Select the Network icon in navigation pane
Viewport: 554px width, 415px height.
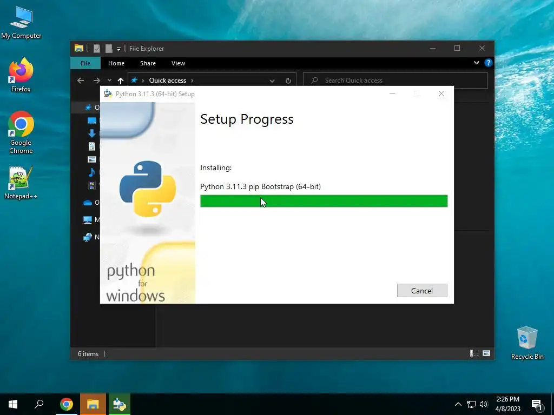[x=88, y=237]
